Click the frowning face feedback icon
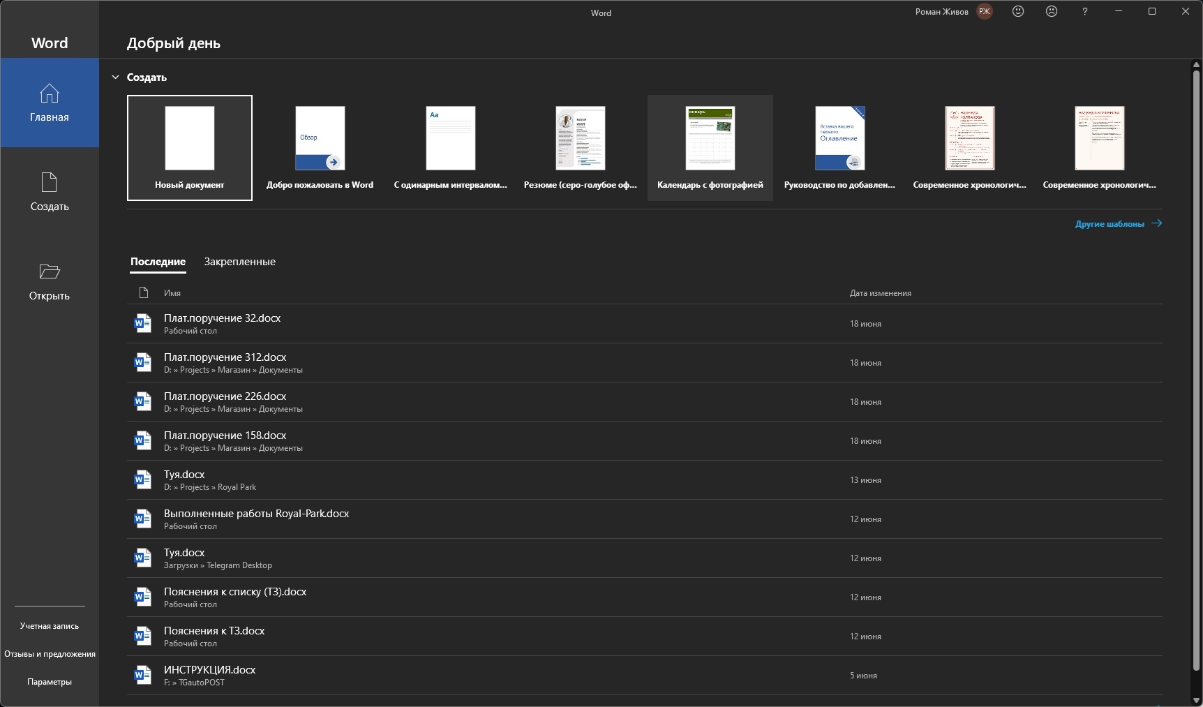The width and height of the screenshot is (1203, 707). pyautogui.click(x=1052, y=11)
